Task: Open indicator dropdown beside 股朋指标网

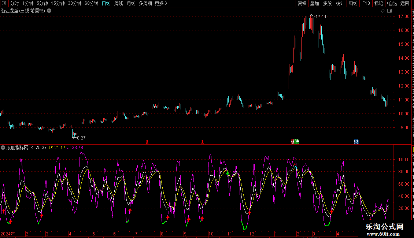Action: pos(3,148)
